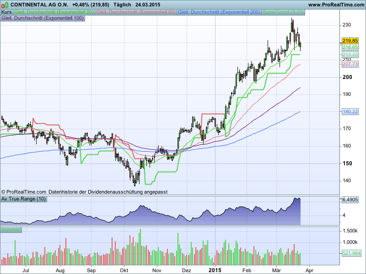Click the candlestick icon beside CONTINENTAL AG title

pos(5,5)
